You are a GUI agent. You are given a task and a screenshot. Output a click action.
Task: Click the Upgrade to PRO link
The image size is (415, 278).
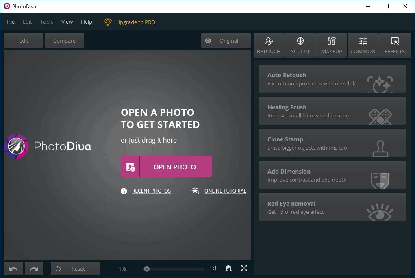tap(135, 22)
